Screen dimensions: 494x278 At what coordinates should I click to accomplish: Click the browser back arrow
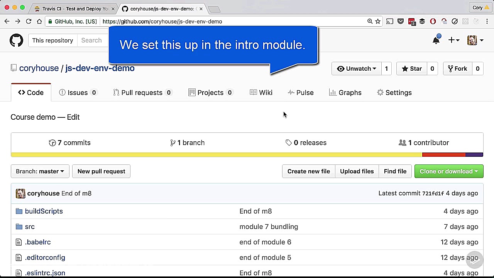point(7,21)
